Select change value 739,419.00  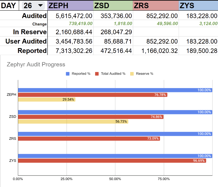coord(81,24)
